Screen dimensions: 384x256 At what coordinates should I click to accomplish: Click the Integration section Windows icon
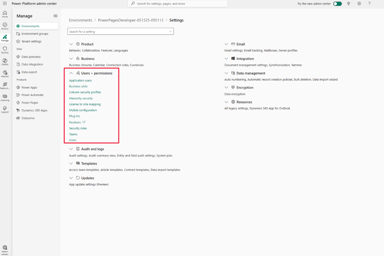(233, 58)
